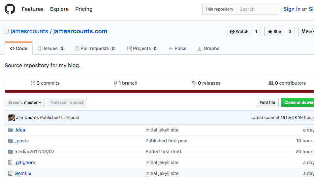View the 3 commits history
314x177 pixels.
[x=45, y=83]
